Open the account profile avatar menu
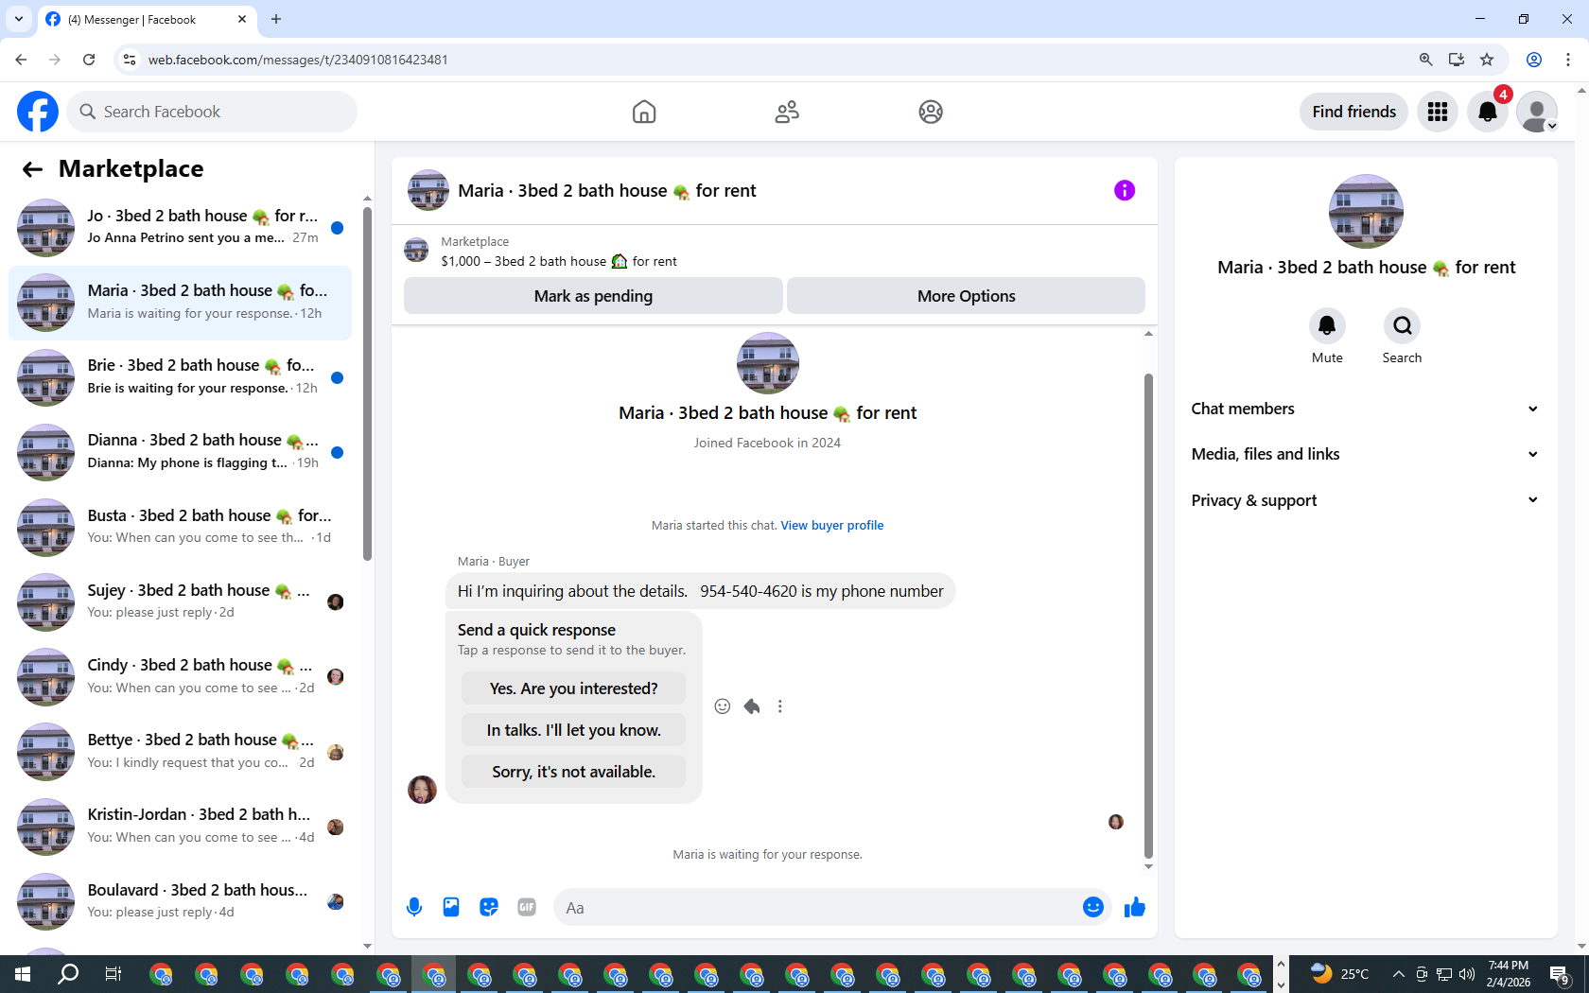Image resolution: width=1589 pixels, height=993 pixels. (x=1537, y=112)
